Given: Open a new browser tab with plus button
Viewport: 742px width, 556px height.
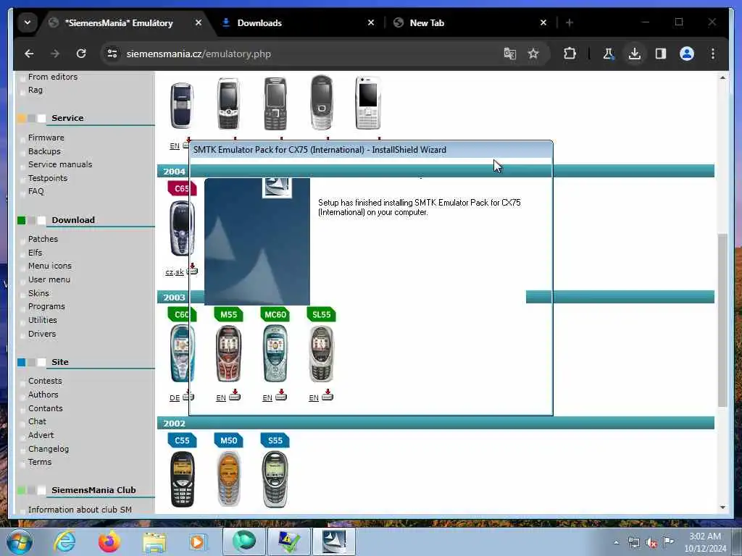Looking at the screenshot, I should tap(570, 22).
